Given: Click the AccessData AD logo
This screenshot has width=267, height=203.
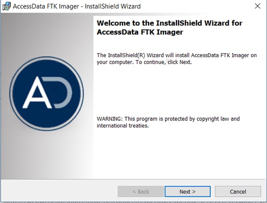Looking at the screenshot, I should [47, 94].
